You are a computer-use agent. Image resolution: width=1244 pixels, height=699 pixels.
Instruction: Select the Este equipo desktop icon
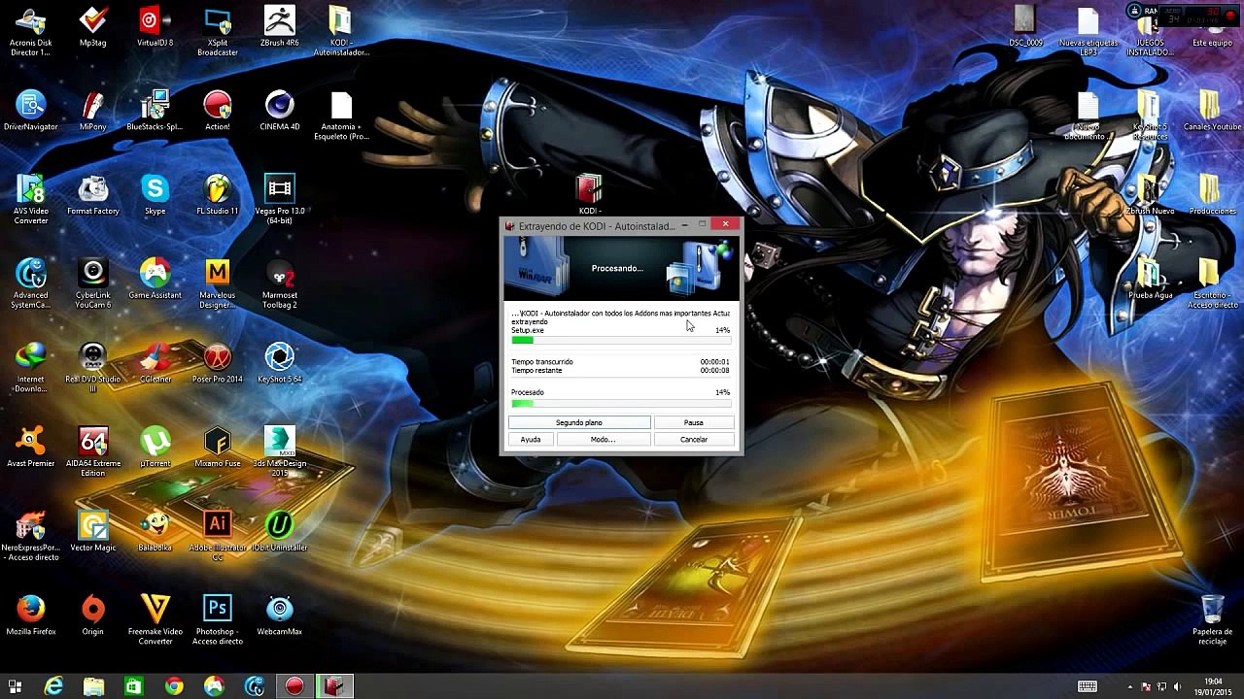click(1212, 27)
